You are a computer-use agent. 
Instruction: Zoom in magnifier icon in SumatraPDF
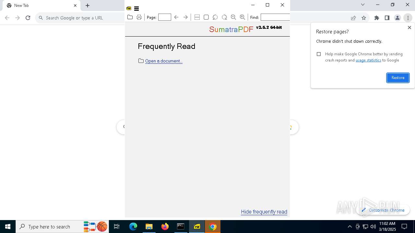242,17
